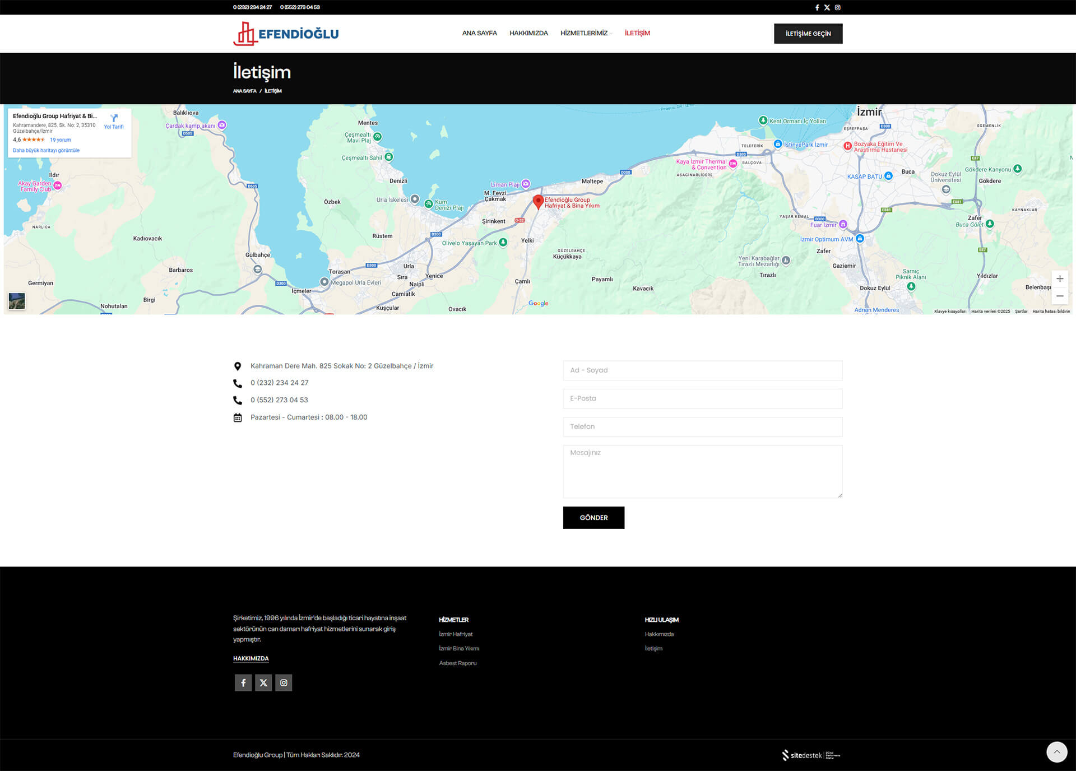Click ANA SAYFA breadcrumb link
The width and height of the screenshot is (1076, 771).
(x=245, y=91)
